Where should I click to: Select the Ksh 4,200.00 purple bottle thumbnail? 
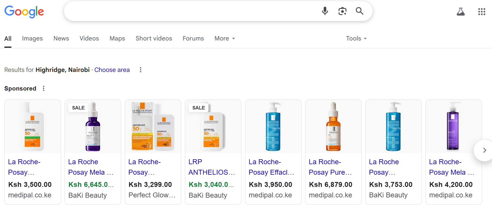click(453, 126)
